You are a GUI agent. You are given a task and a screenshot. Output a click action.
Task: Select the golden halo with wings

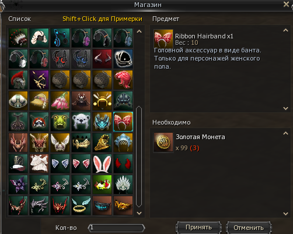click(x=81, y=205)
